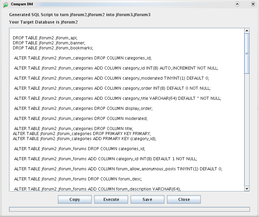Click the vertical scrollbar thumb
The image size is (259, 217).
(x=247, y=53)
